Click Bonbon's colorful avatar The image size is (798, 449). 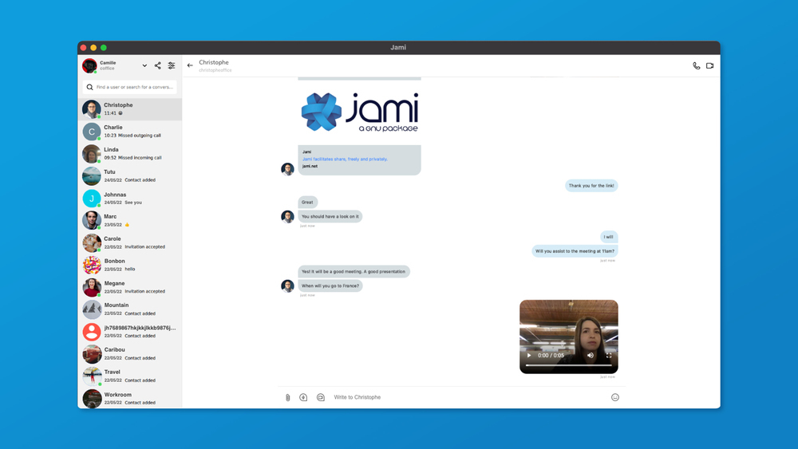tap(92, 265)
